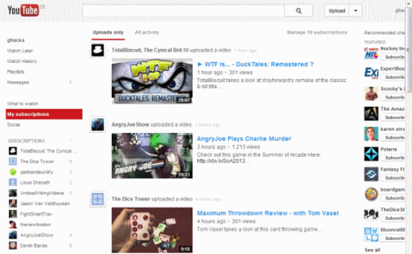Click Jason Van Veldhuysen avatar
412x254 pixels.
click(x=13, y=203)
